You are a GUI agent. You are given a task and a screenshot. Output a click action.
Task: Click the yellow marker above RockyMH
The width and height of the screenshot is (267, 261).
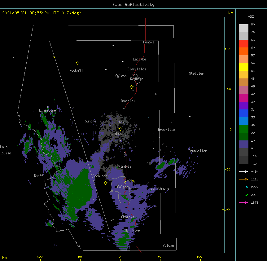click(77, 63)
